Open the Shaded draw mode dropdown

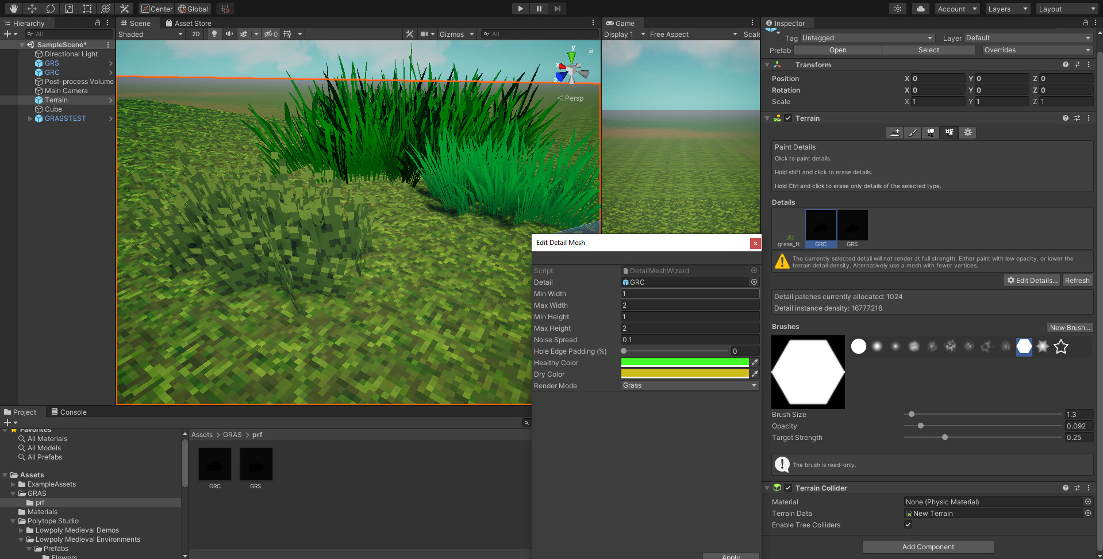coord(151,34)
